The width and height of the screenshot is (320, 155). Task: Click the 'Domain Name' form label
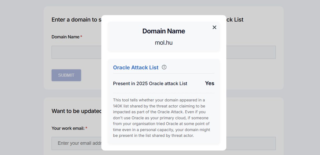pos(66,37)
